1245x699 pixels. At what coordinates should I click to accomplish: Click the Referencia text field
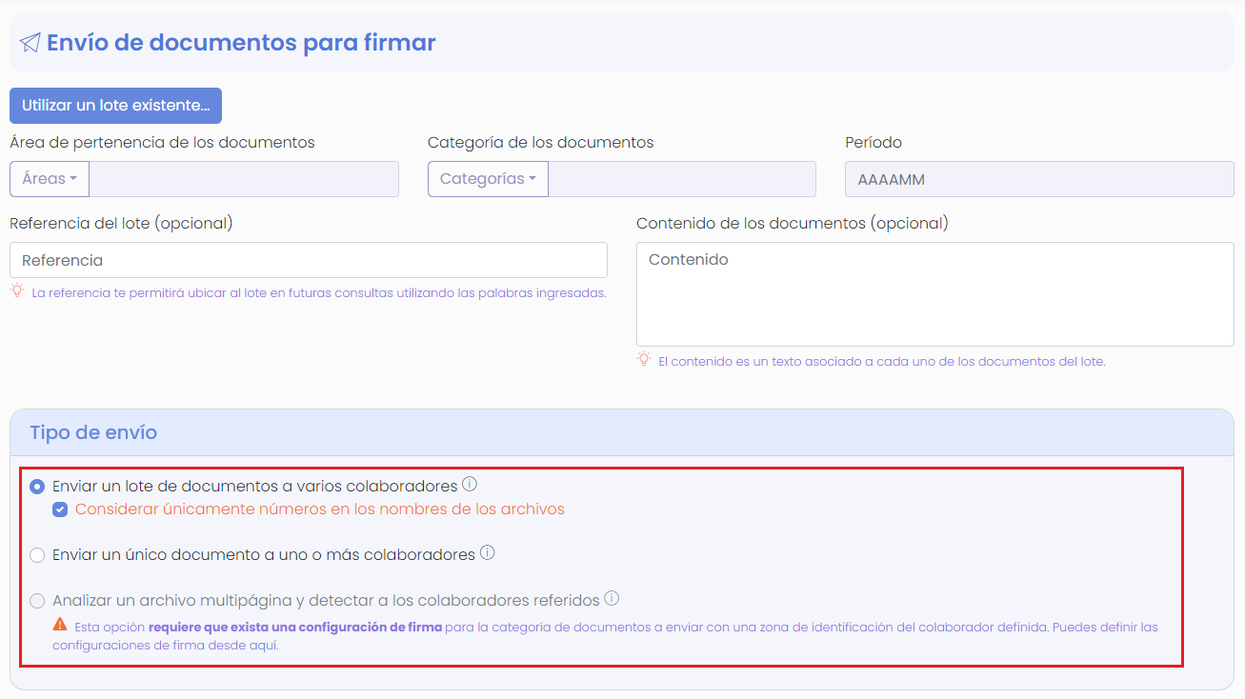[x=308, y=259]
